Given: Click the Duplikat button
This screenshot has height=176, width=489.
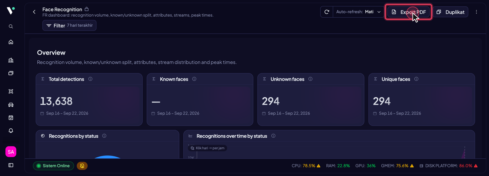Looking at the screenshot, I should (450, 12).
